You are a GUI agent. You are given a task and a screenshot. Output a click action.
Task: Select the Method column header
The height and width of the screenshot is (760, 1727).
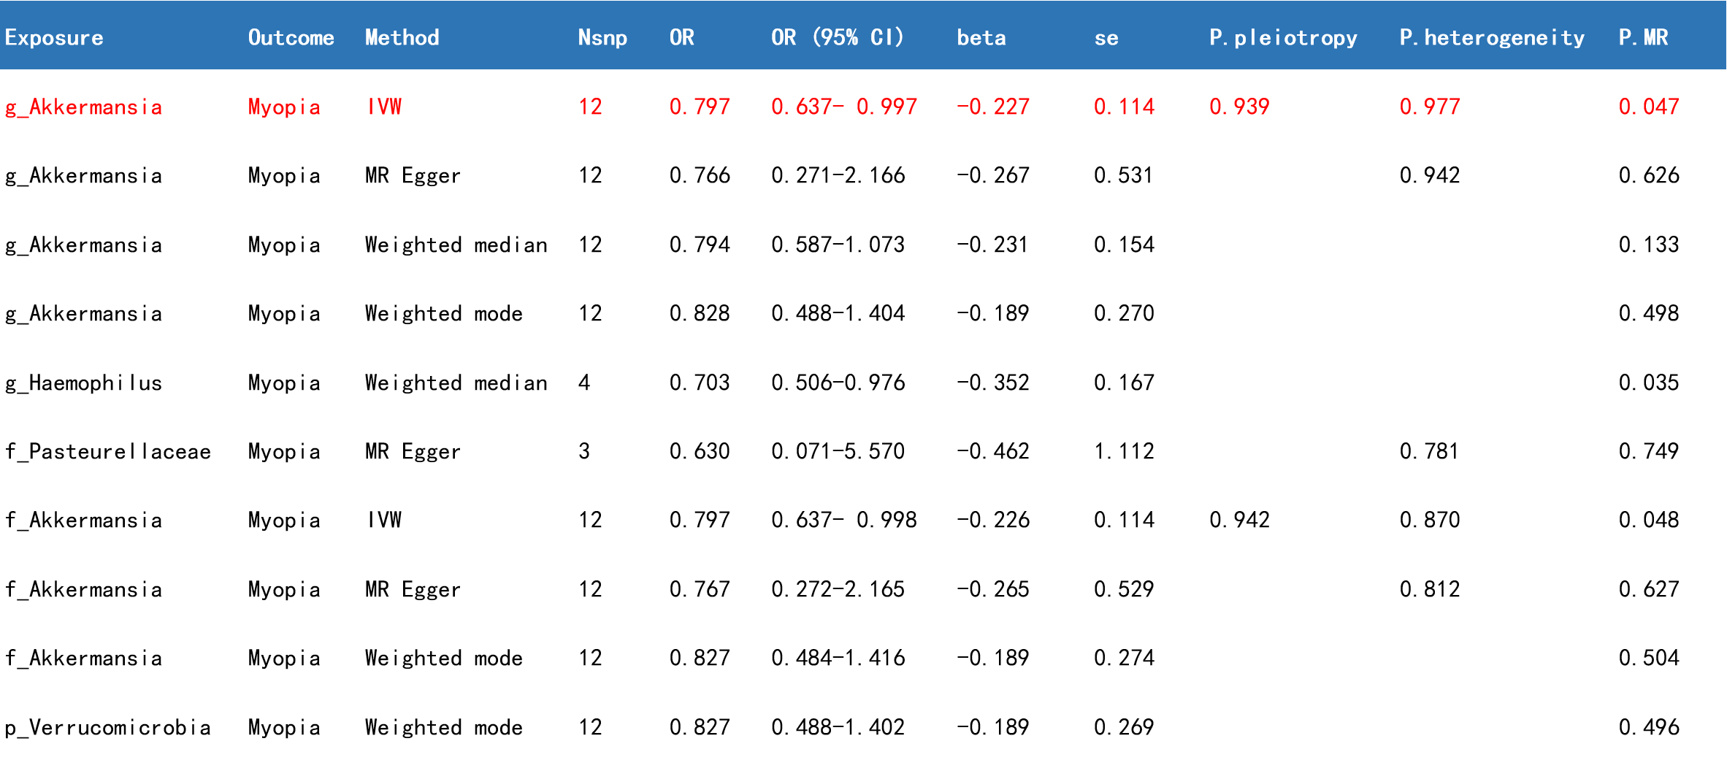coord(402,38)
